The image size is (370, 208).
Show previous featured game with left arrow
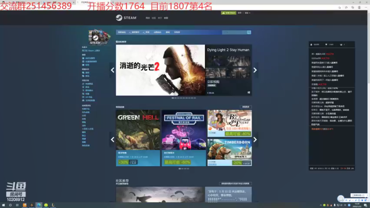point(112,70)
